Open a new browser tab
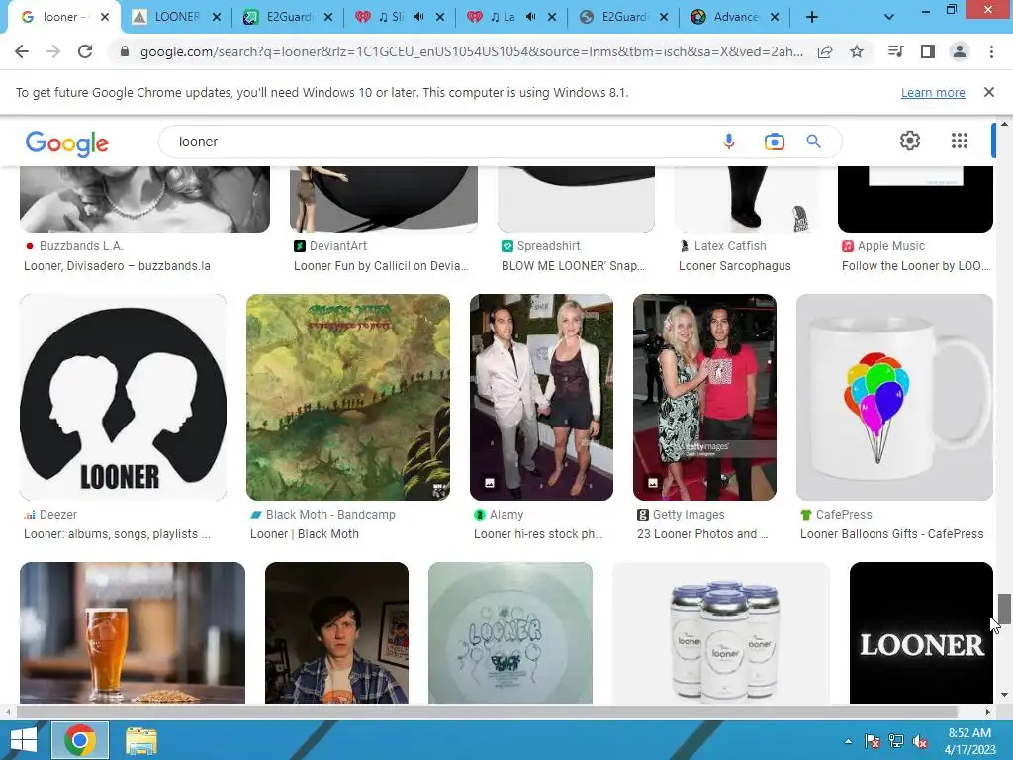 point(812,17)
